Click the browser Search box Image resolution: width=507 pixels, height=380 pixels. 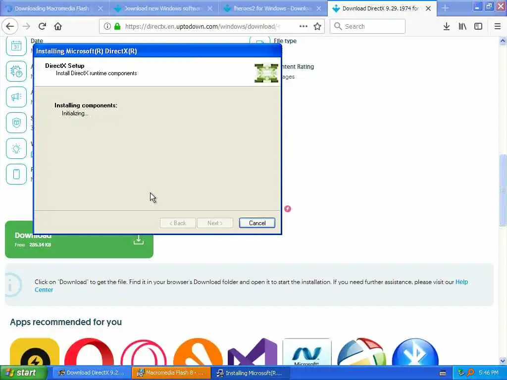pyautogui.click(x=367, y=26)
